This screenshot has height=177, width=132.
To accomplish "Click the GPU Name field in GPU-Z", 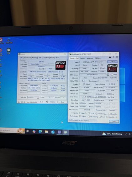I will 93,62.
